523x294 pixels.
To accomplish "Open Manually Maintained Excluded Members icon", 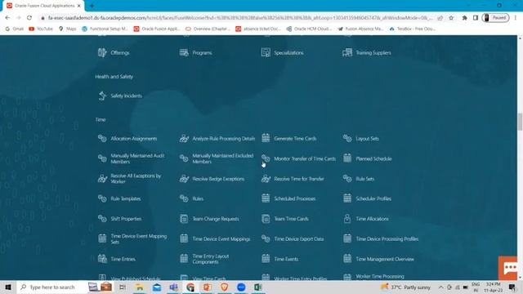I will pos(184,158).
